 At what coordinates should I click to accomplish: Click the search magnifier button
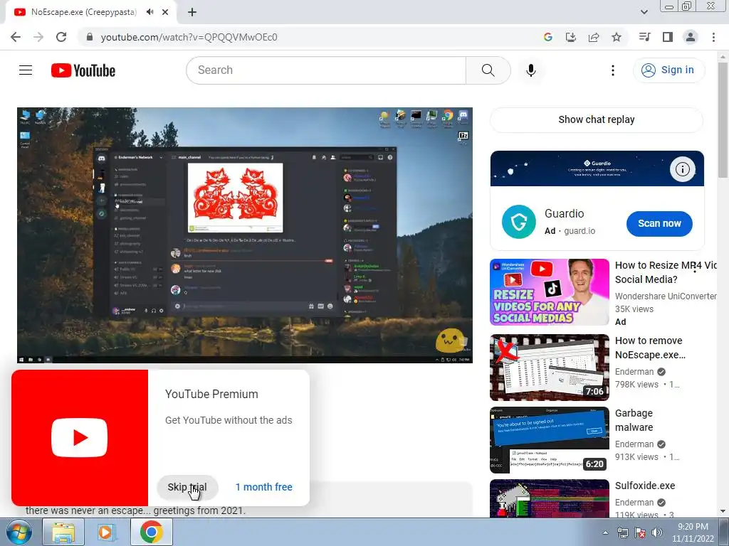click(488, 70)
